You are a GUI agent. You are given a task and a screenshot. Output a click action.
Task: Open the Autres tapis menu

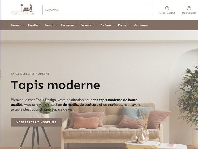coord(142,25)
